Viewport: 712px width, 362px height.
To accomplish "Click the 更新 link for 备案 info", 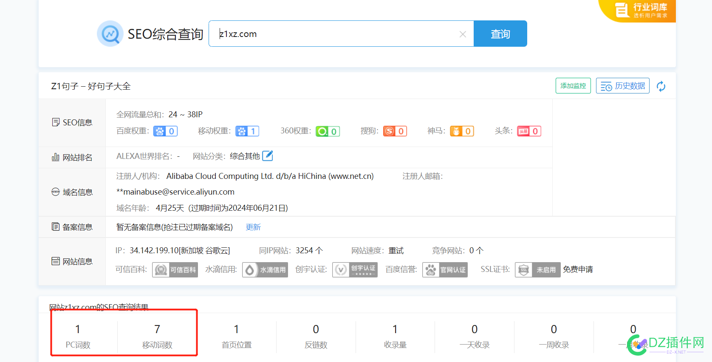I will [253, 227].
